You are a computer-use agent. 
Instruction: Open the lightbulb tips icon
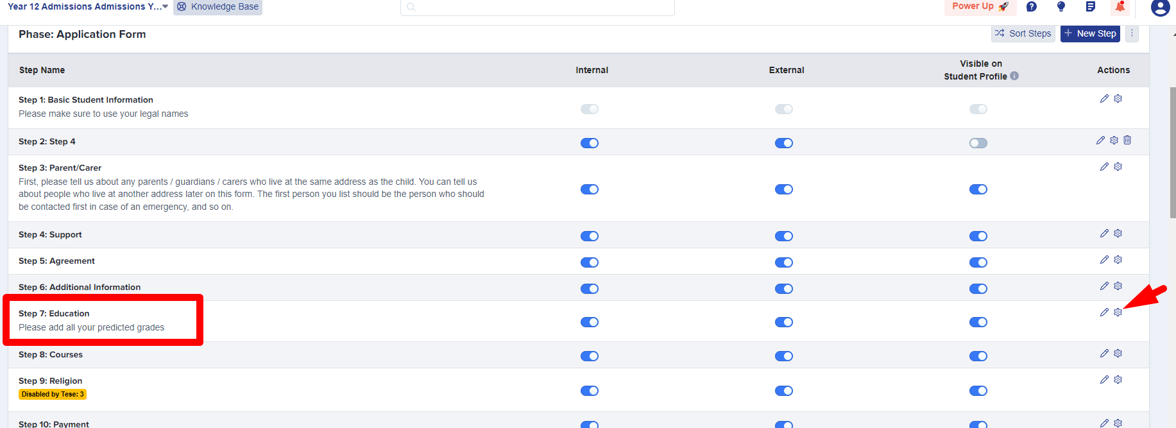point(1061,6)
